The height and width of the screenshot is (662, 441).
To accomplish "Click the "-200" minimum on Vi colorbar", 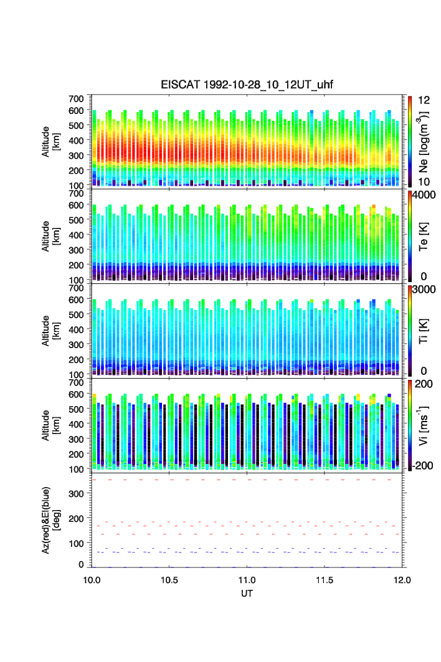I will tap(422, 466).
